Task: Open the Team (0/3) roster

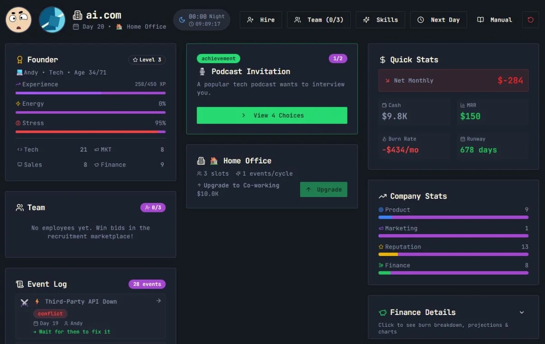Action: point(319,20)
